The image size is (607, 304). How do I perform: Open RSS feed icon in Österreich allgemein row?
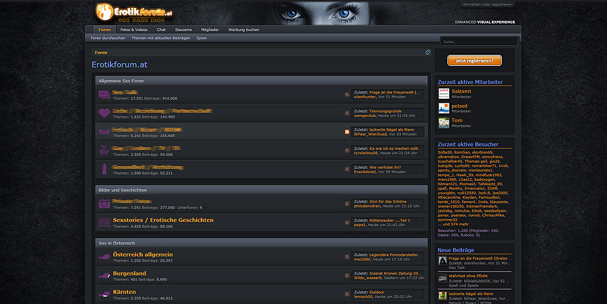point(347,257)
